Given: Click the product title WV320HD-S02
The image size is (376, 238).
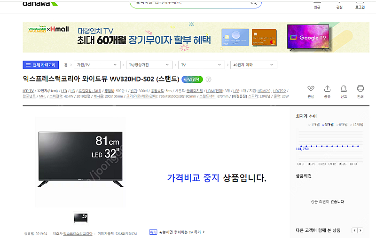Looking at the screenshot, I should [101, 79].
